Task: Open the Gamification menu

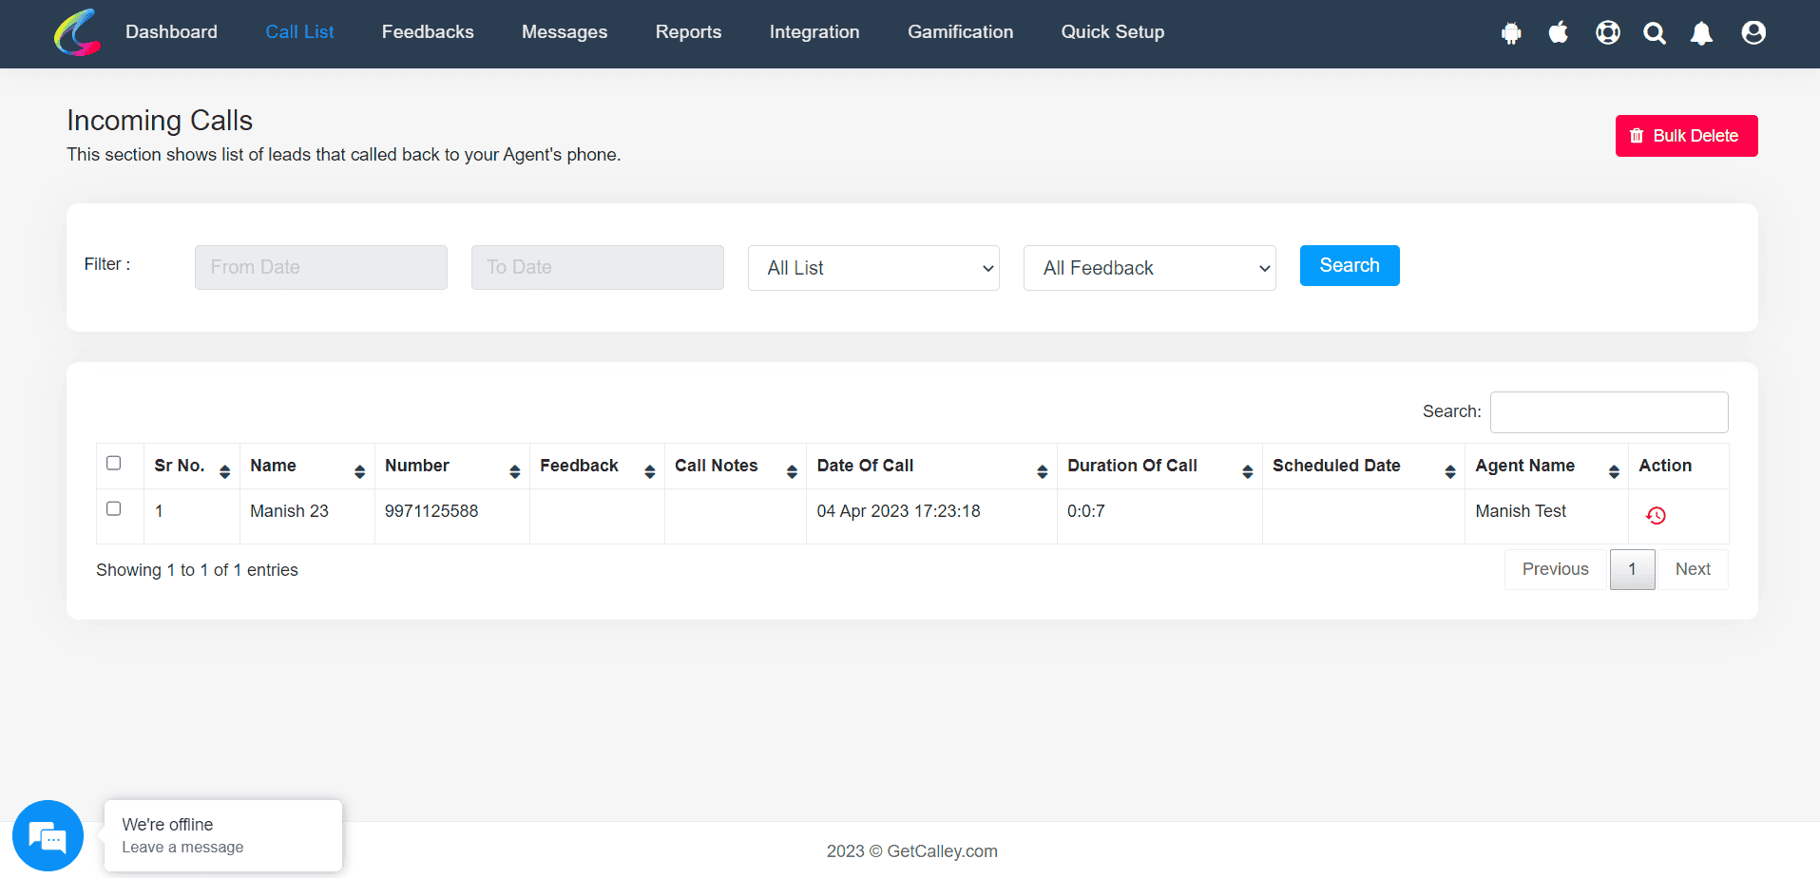Action: point(960,32)
